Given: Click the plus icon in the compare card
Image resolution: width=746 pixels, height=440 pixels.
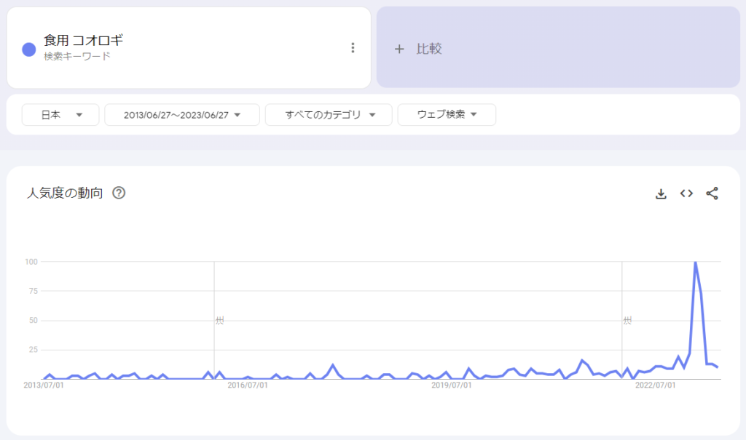Looking at the screenshot, I should pyautogui.click(x=398, y=49).
